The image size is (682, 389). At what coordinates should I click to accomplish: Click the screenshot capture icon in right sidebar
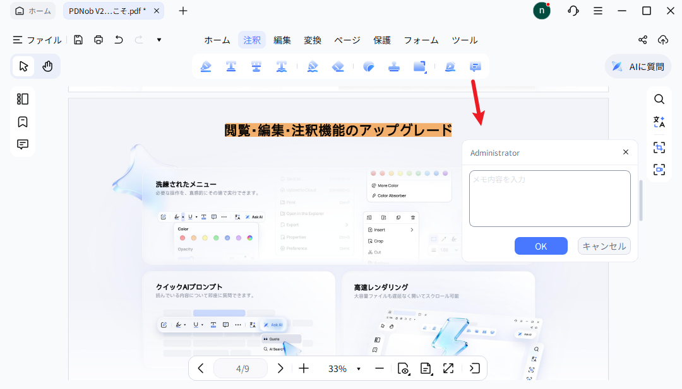[659, 147]
